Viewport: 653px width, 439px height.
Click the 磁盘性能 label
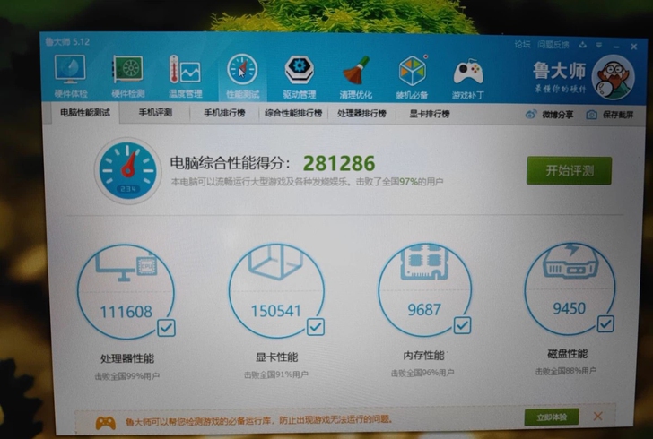567,354
